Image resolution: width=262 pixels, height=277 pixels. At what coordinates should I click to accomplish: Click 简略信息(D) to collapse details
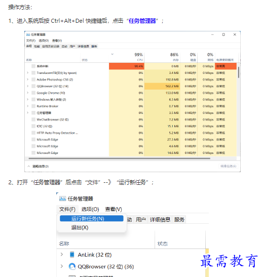click(38, 166)
